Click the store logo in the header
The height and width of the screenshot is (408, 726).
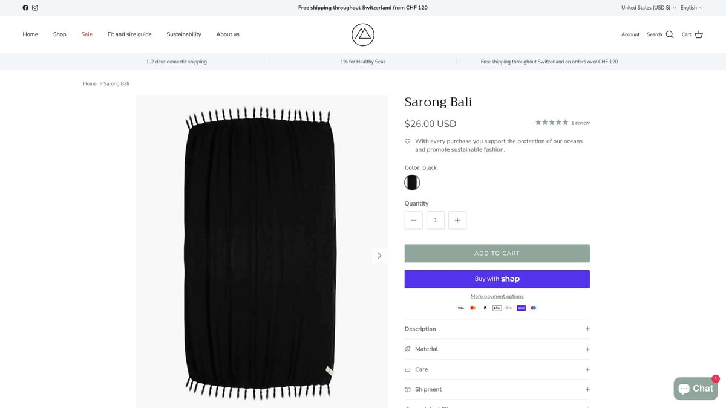pos(362,34)
